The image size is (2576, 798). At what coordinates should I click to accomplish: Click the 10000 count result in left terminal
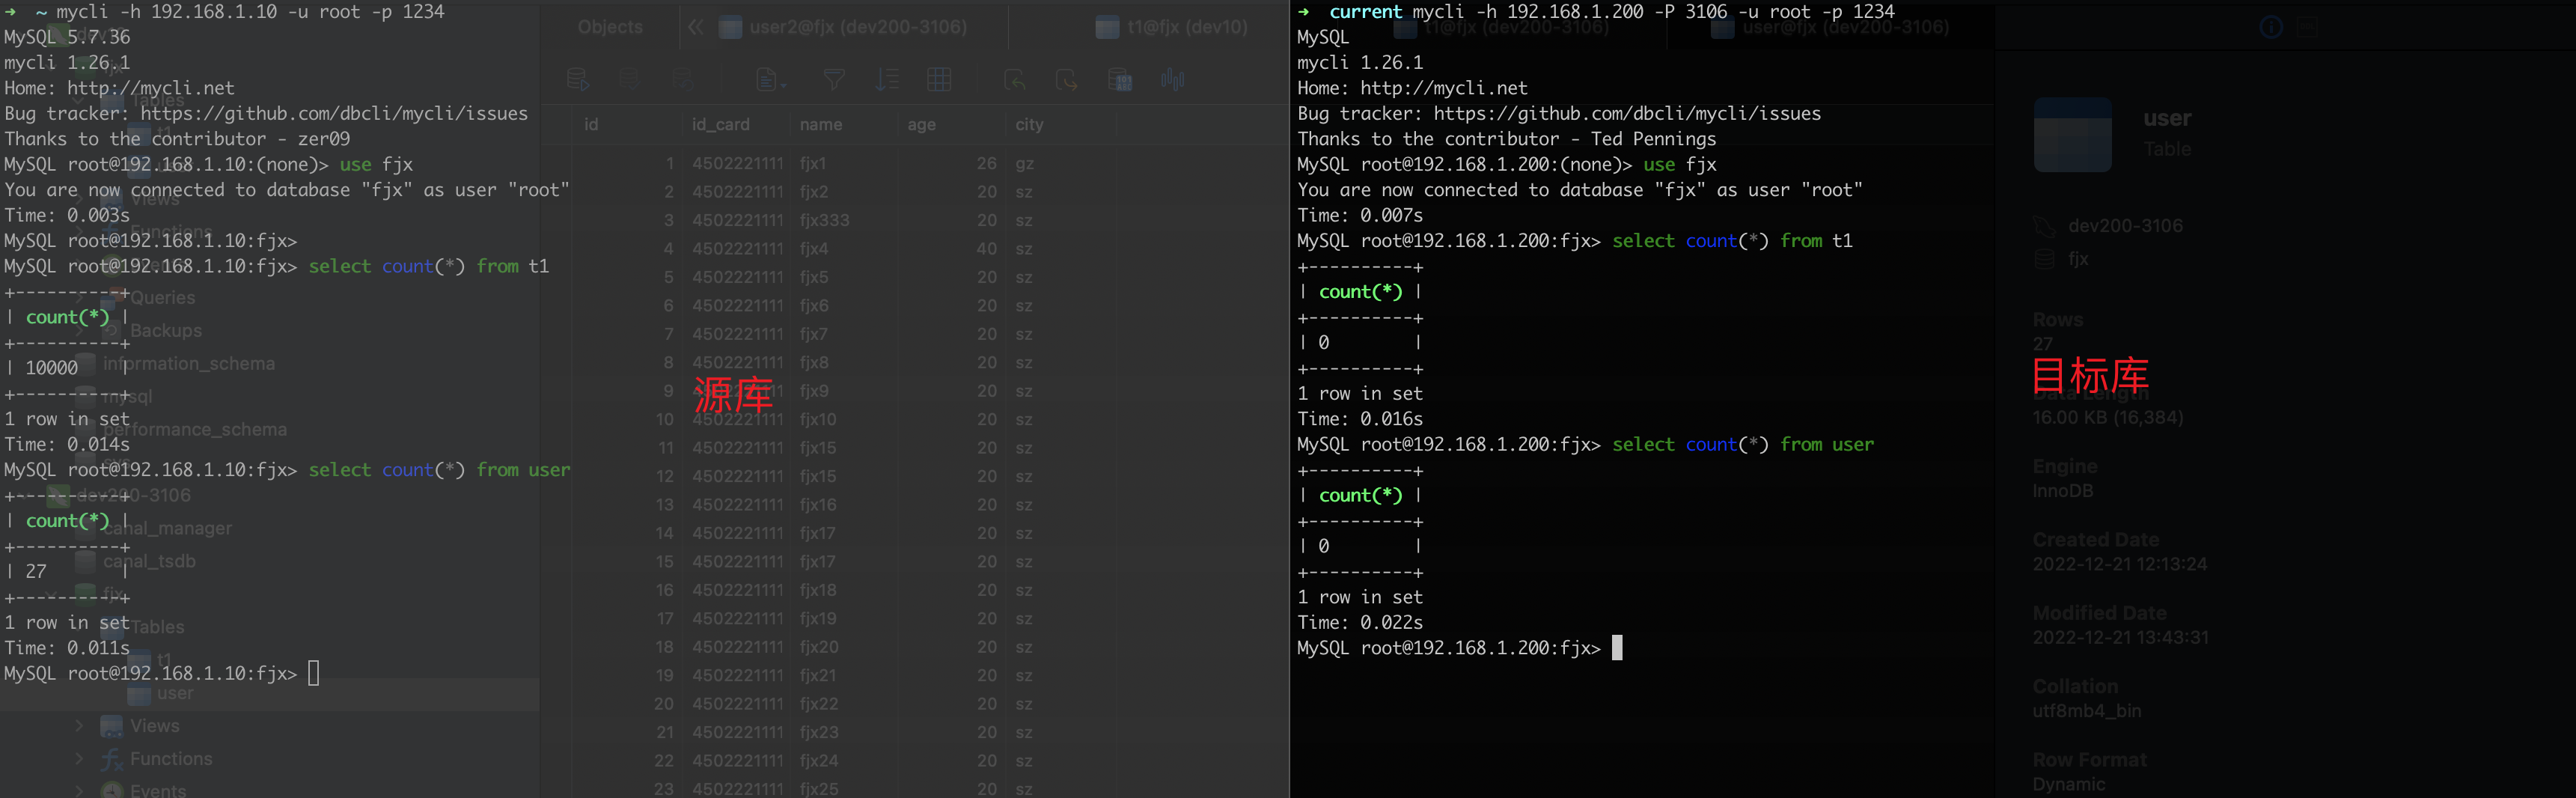pos(52,368)
